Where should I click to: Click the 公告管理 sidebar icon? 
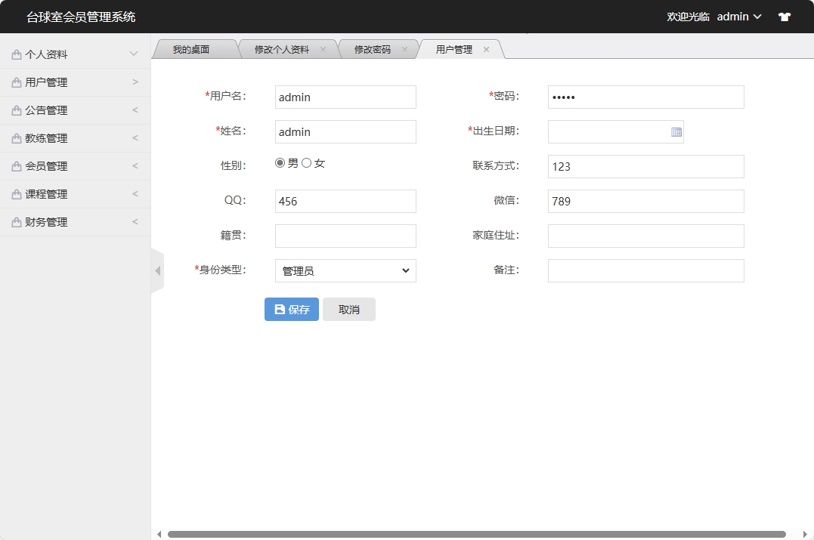coord(16,110)
